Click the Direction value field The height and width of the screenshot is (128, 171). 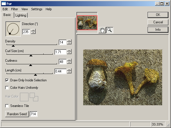[x=26, y=32]
